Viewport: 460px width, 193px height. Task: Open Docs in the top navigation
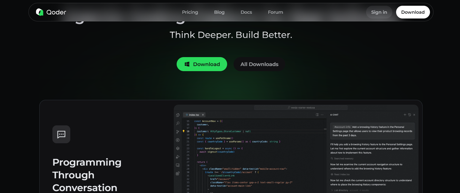[246, 12]
